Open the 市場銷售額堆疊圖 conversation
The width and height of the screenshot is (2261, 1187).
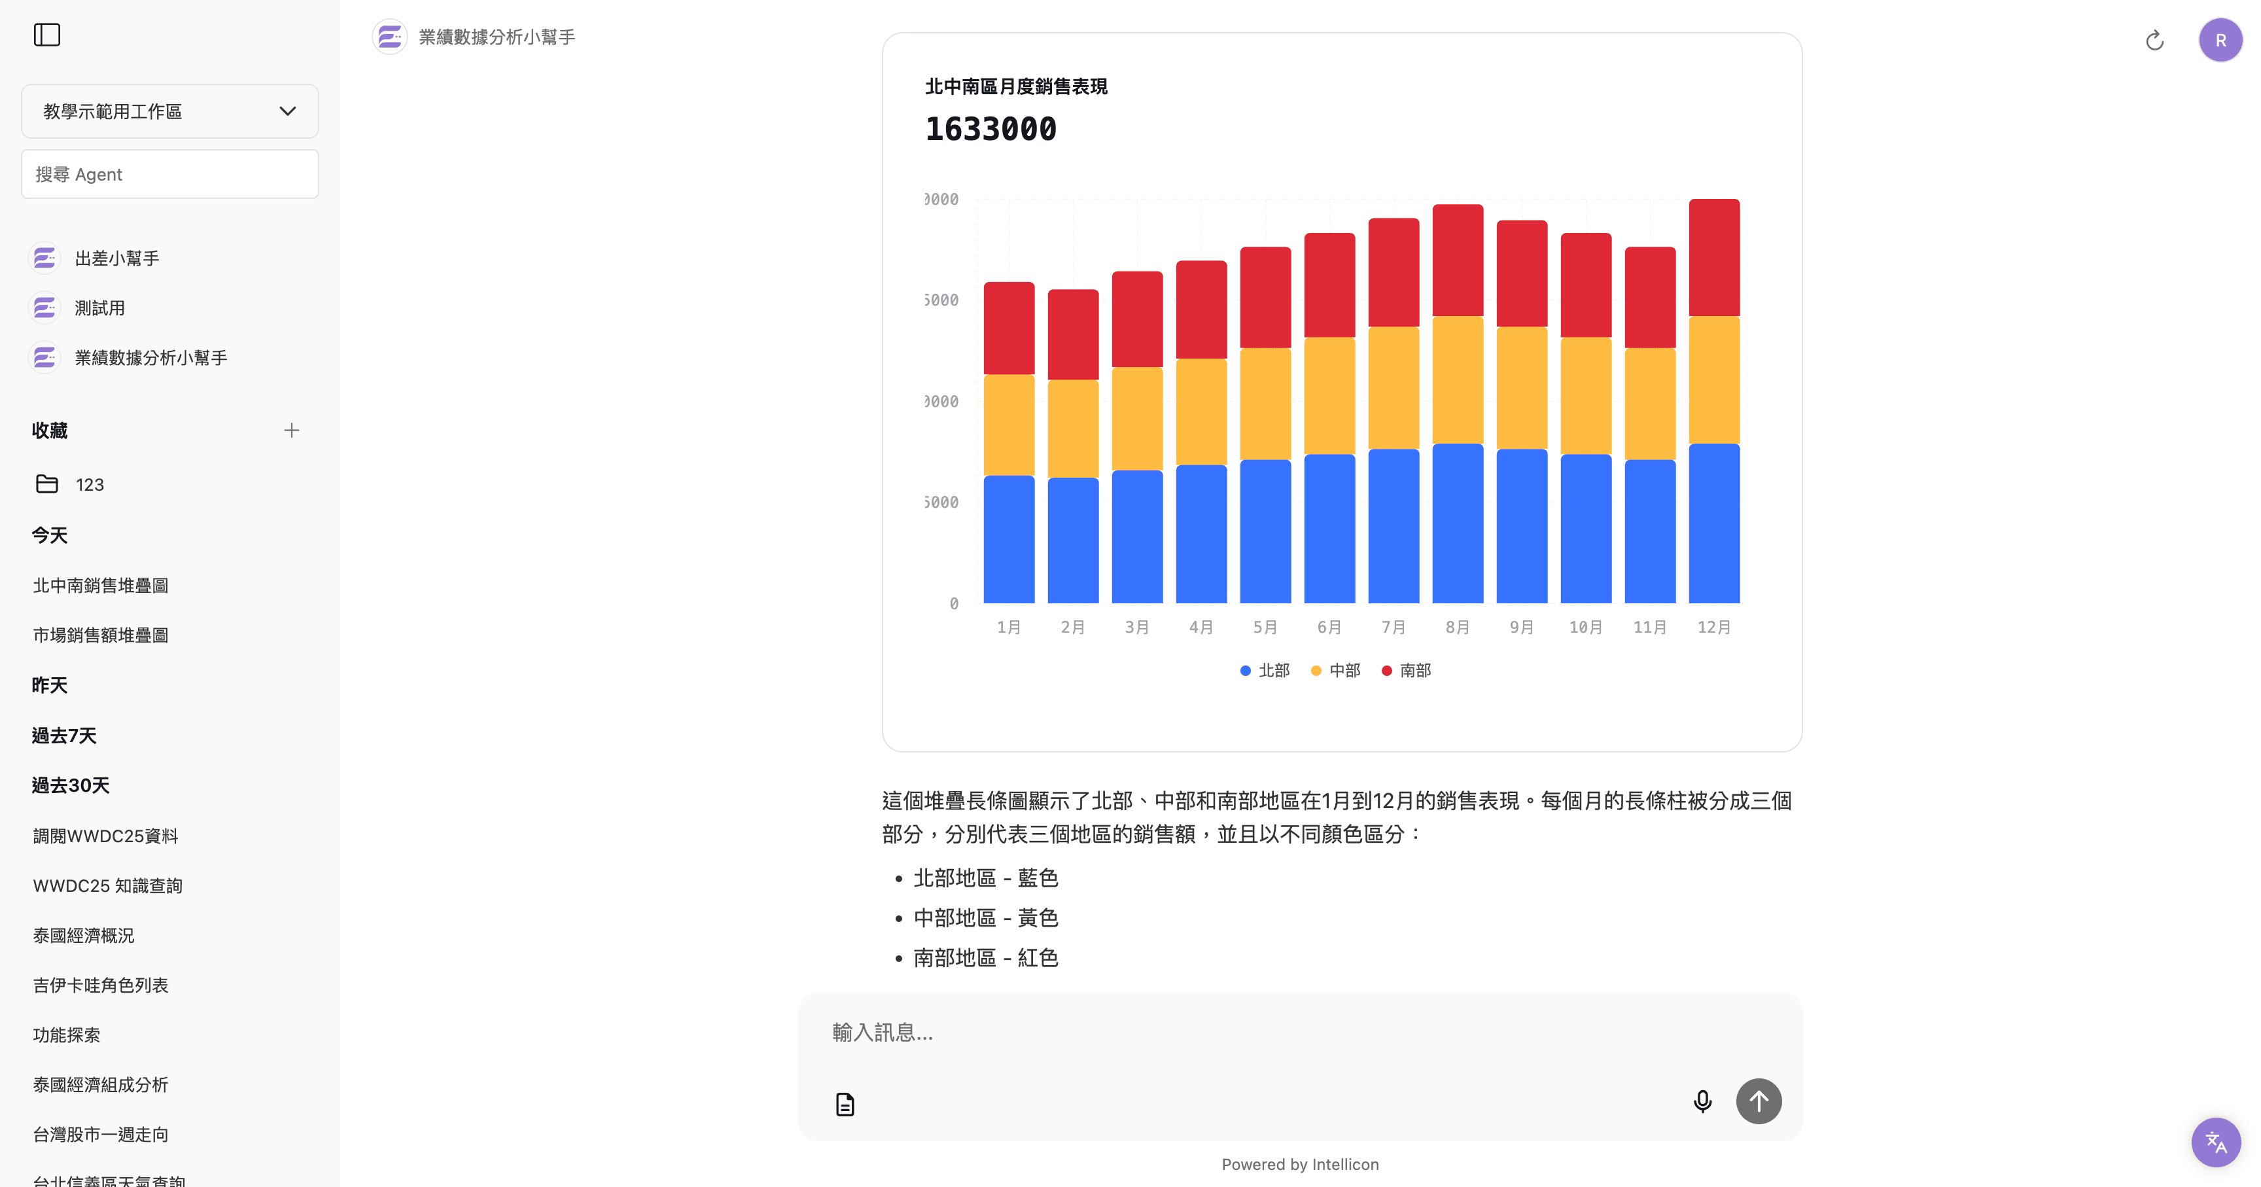point(100,635)
